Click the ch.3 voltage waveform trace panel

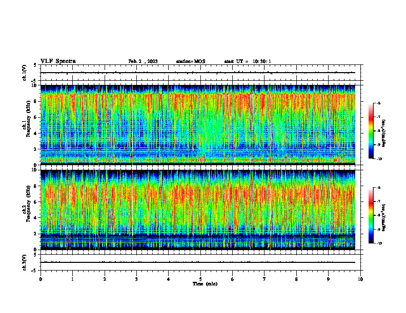200,262
